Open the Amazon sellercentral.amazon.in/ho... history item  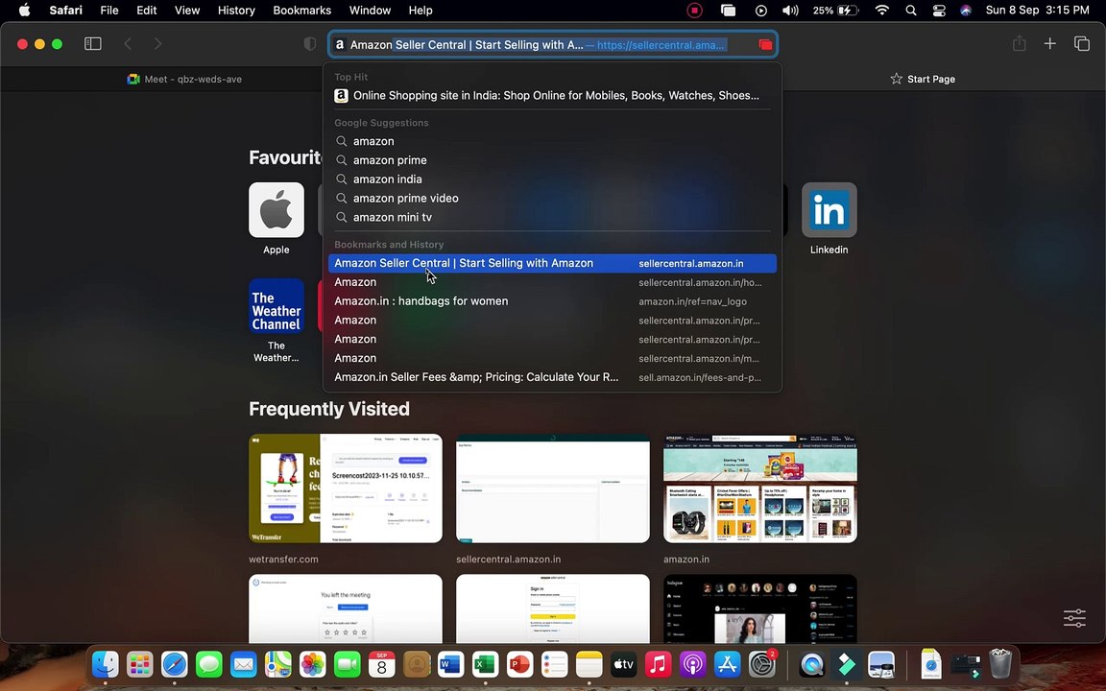click(552, 282)
